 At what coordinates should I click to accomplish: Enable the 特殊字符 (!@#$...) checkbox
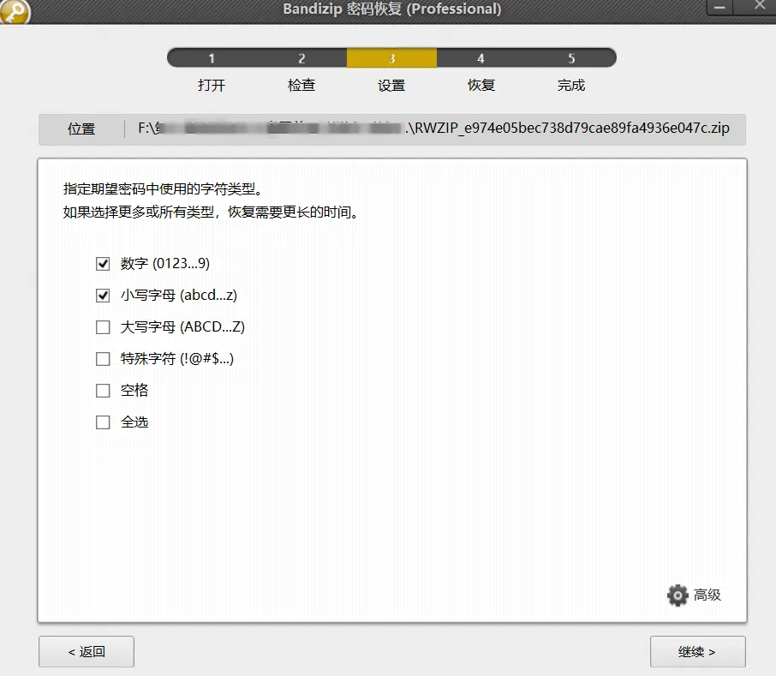coord(103,359)
